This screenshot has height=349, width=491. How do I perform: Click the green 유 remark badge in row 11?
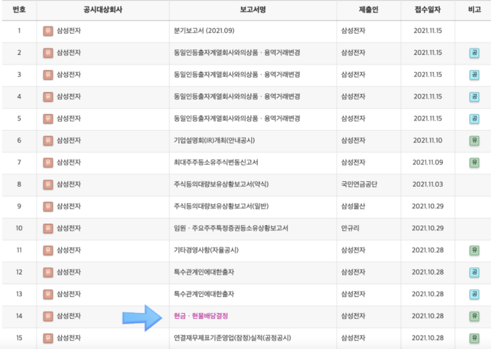pos(474,250)
